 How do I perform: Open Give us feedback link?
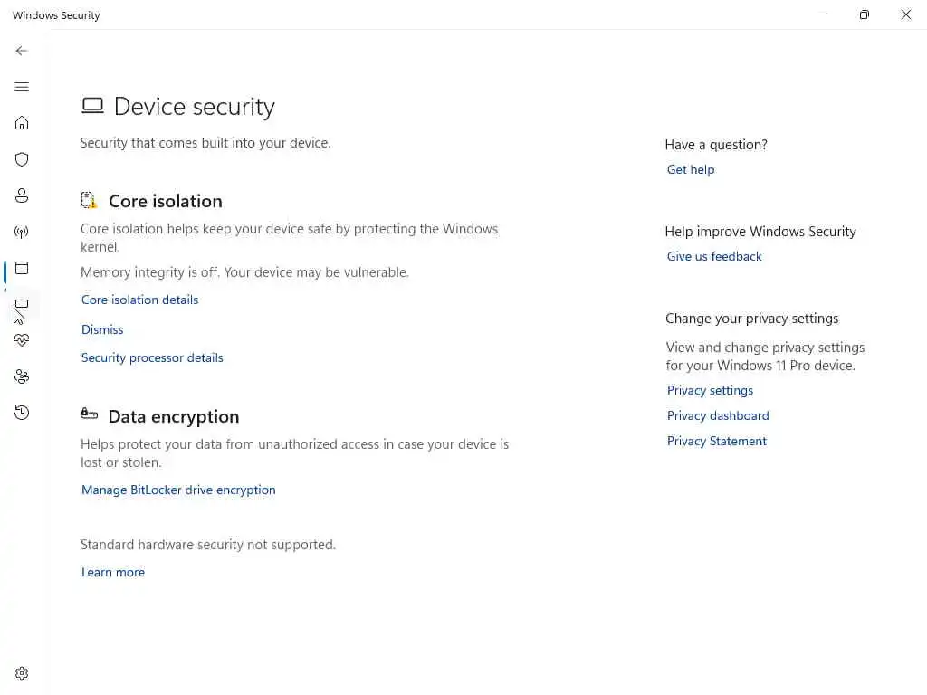714,256
